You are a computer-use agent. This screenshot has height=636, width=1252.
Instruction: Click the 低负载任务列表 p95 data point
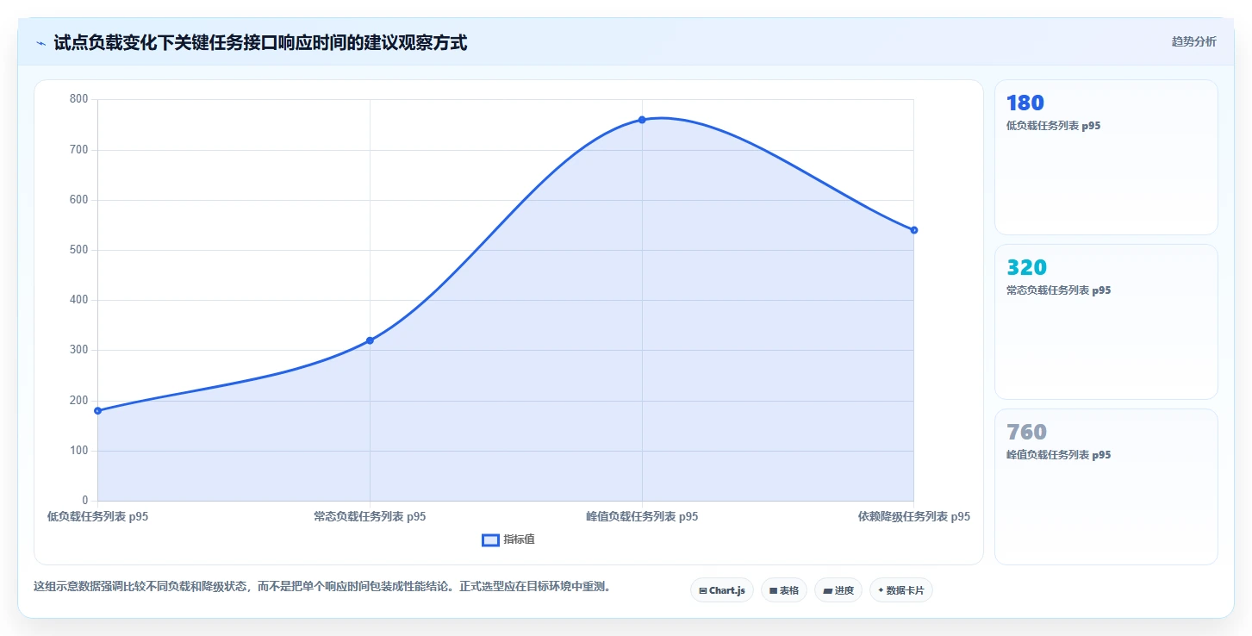coord(97,411)
